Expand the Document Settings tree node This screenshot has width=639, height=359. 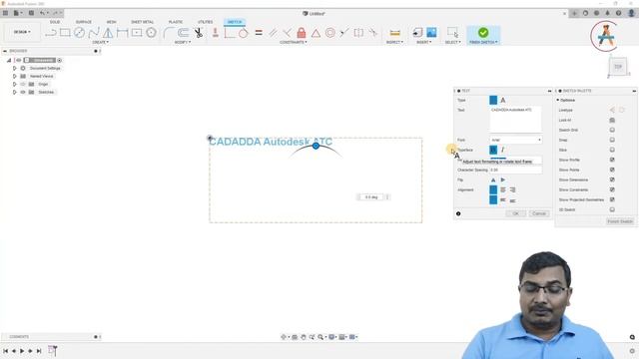(15, 69)
